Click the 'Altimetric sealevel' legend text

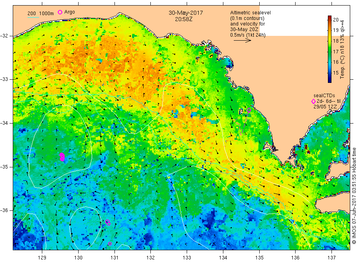click(251, 13)
